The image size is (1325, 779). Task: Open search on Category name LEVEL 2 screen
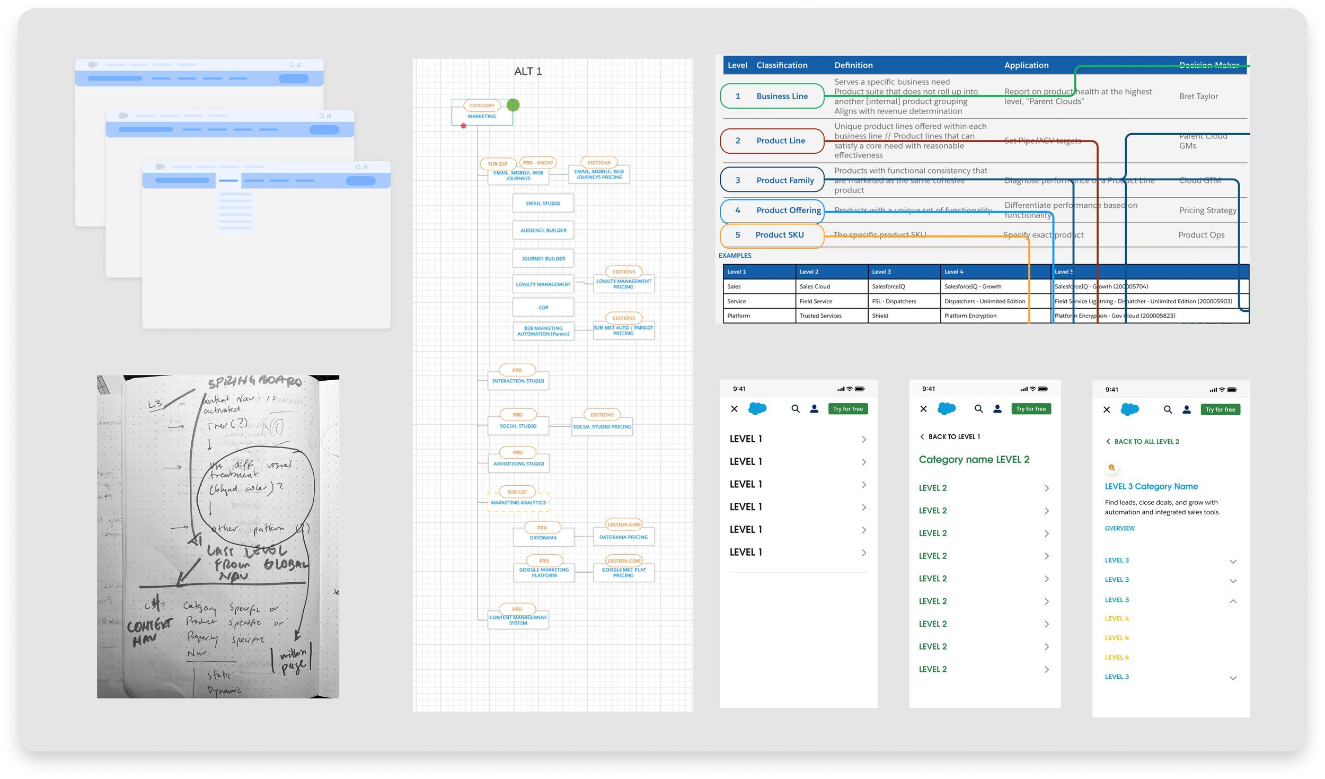click(x=978, y=409)
